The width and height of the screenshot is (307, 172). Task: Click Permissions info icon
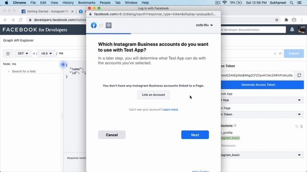(235, 126)
